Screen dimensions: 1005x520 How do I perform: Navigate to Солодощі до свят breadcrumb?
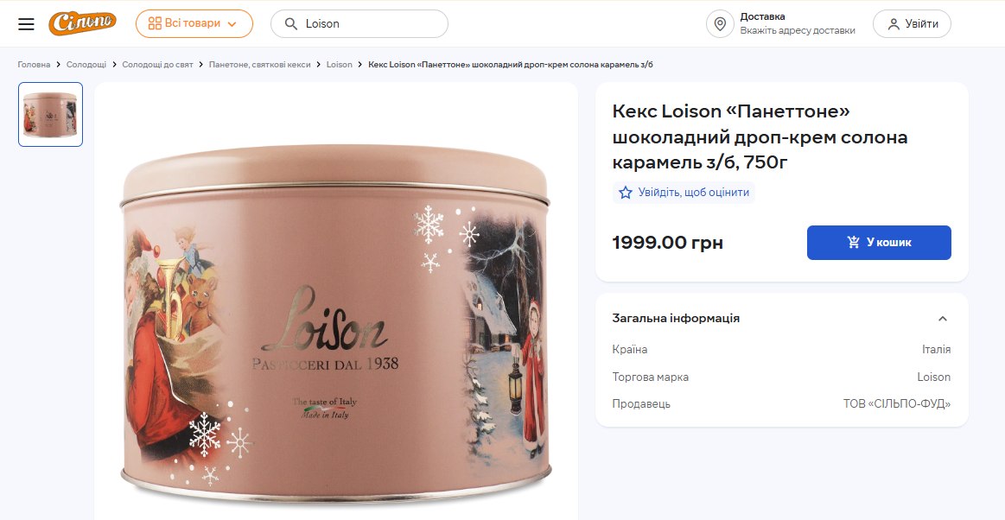point(157,65)
